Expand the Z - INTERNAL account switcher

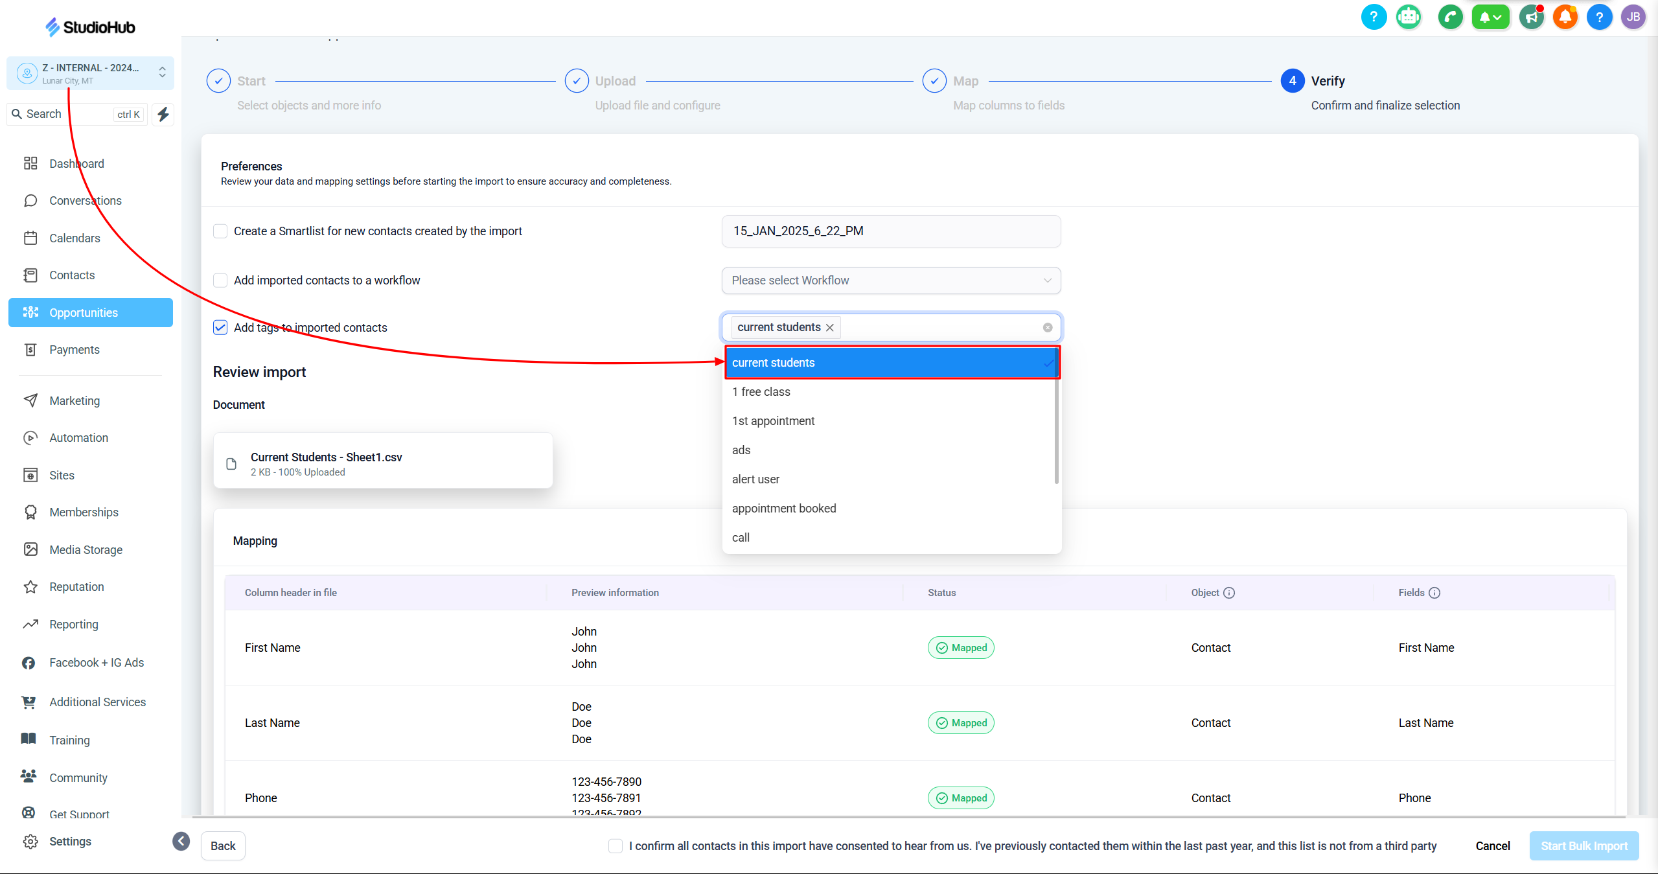click(91, 73)
